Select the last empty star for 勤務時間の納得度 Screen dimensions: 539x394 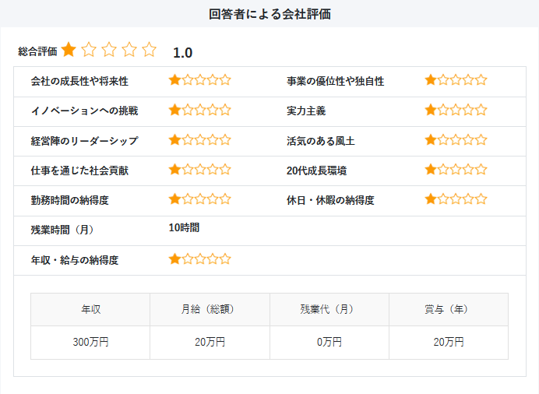pyautogui.click(x=225, y=199)
